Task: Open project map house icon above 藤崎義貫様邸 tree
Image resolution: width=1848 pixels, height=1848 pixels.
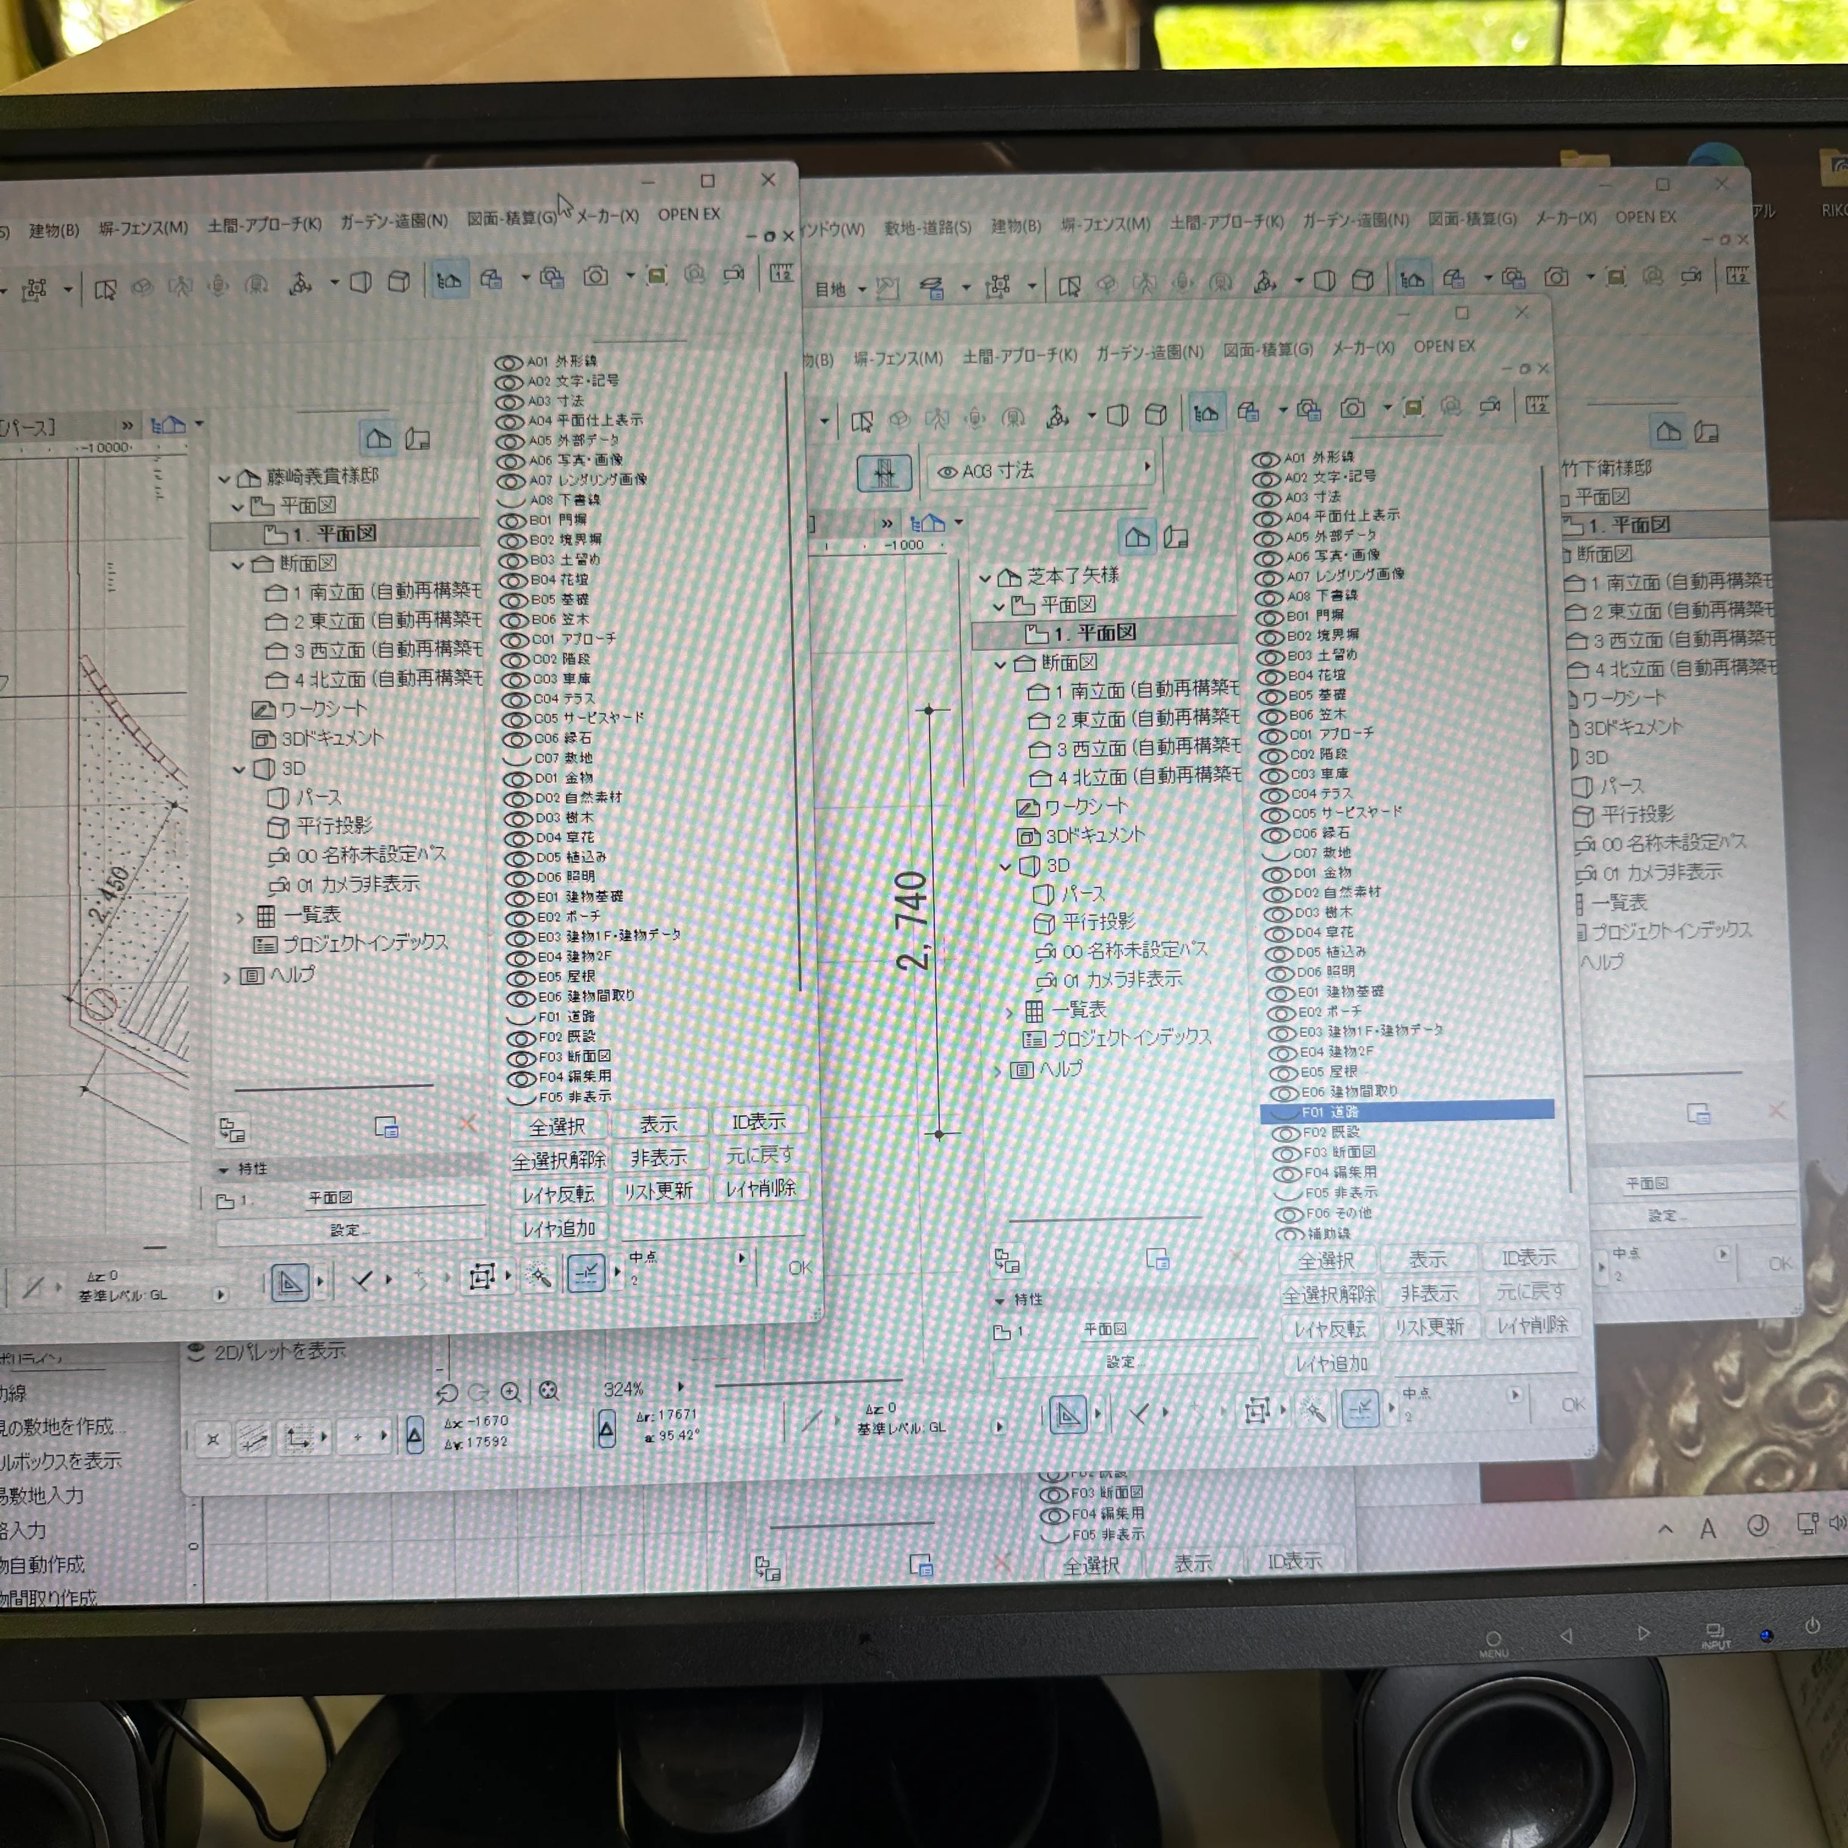Action: pyautogui.click(x=379, y=438)
